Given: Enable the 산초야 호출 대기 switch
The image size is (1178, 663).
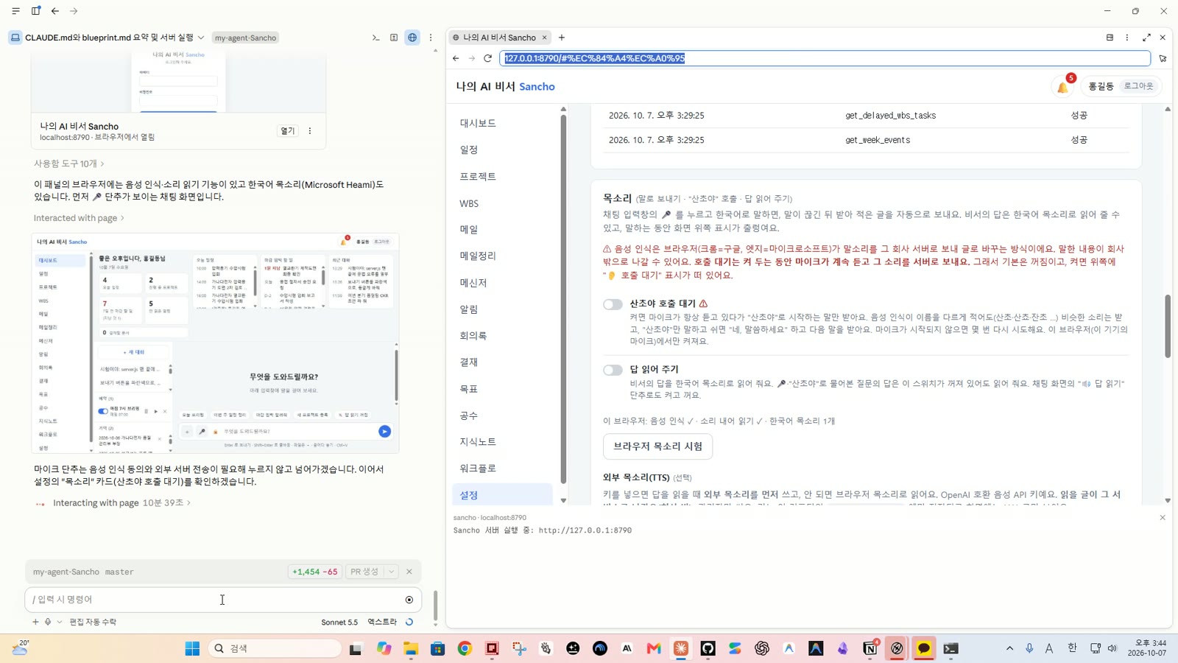Looking at the screenshot, I should (x=613, y=304).
